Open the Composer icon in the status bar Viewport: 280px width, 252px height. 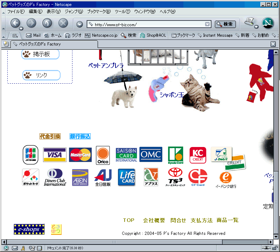click(x=32, y=248)
